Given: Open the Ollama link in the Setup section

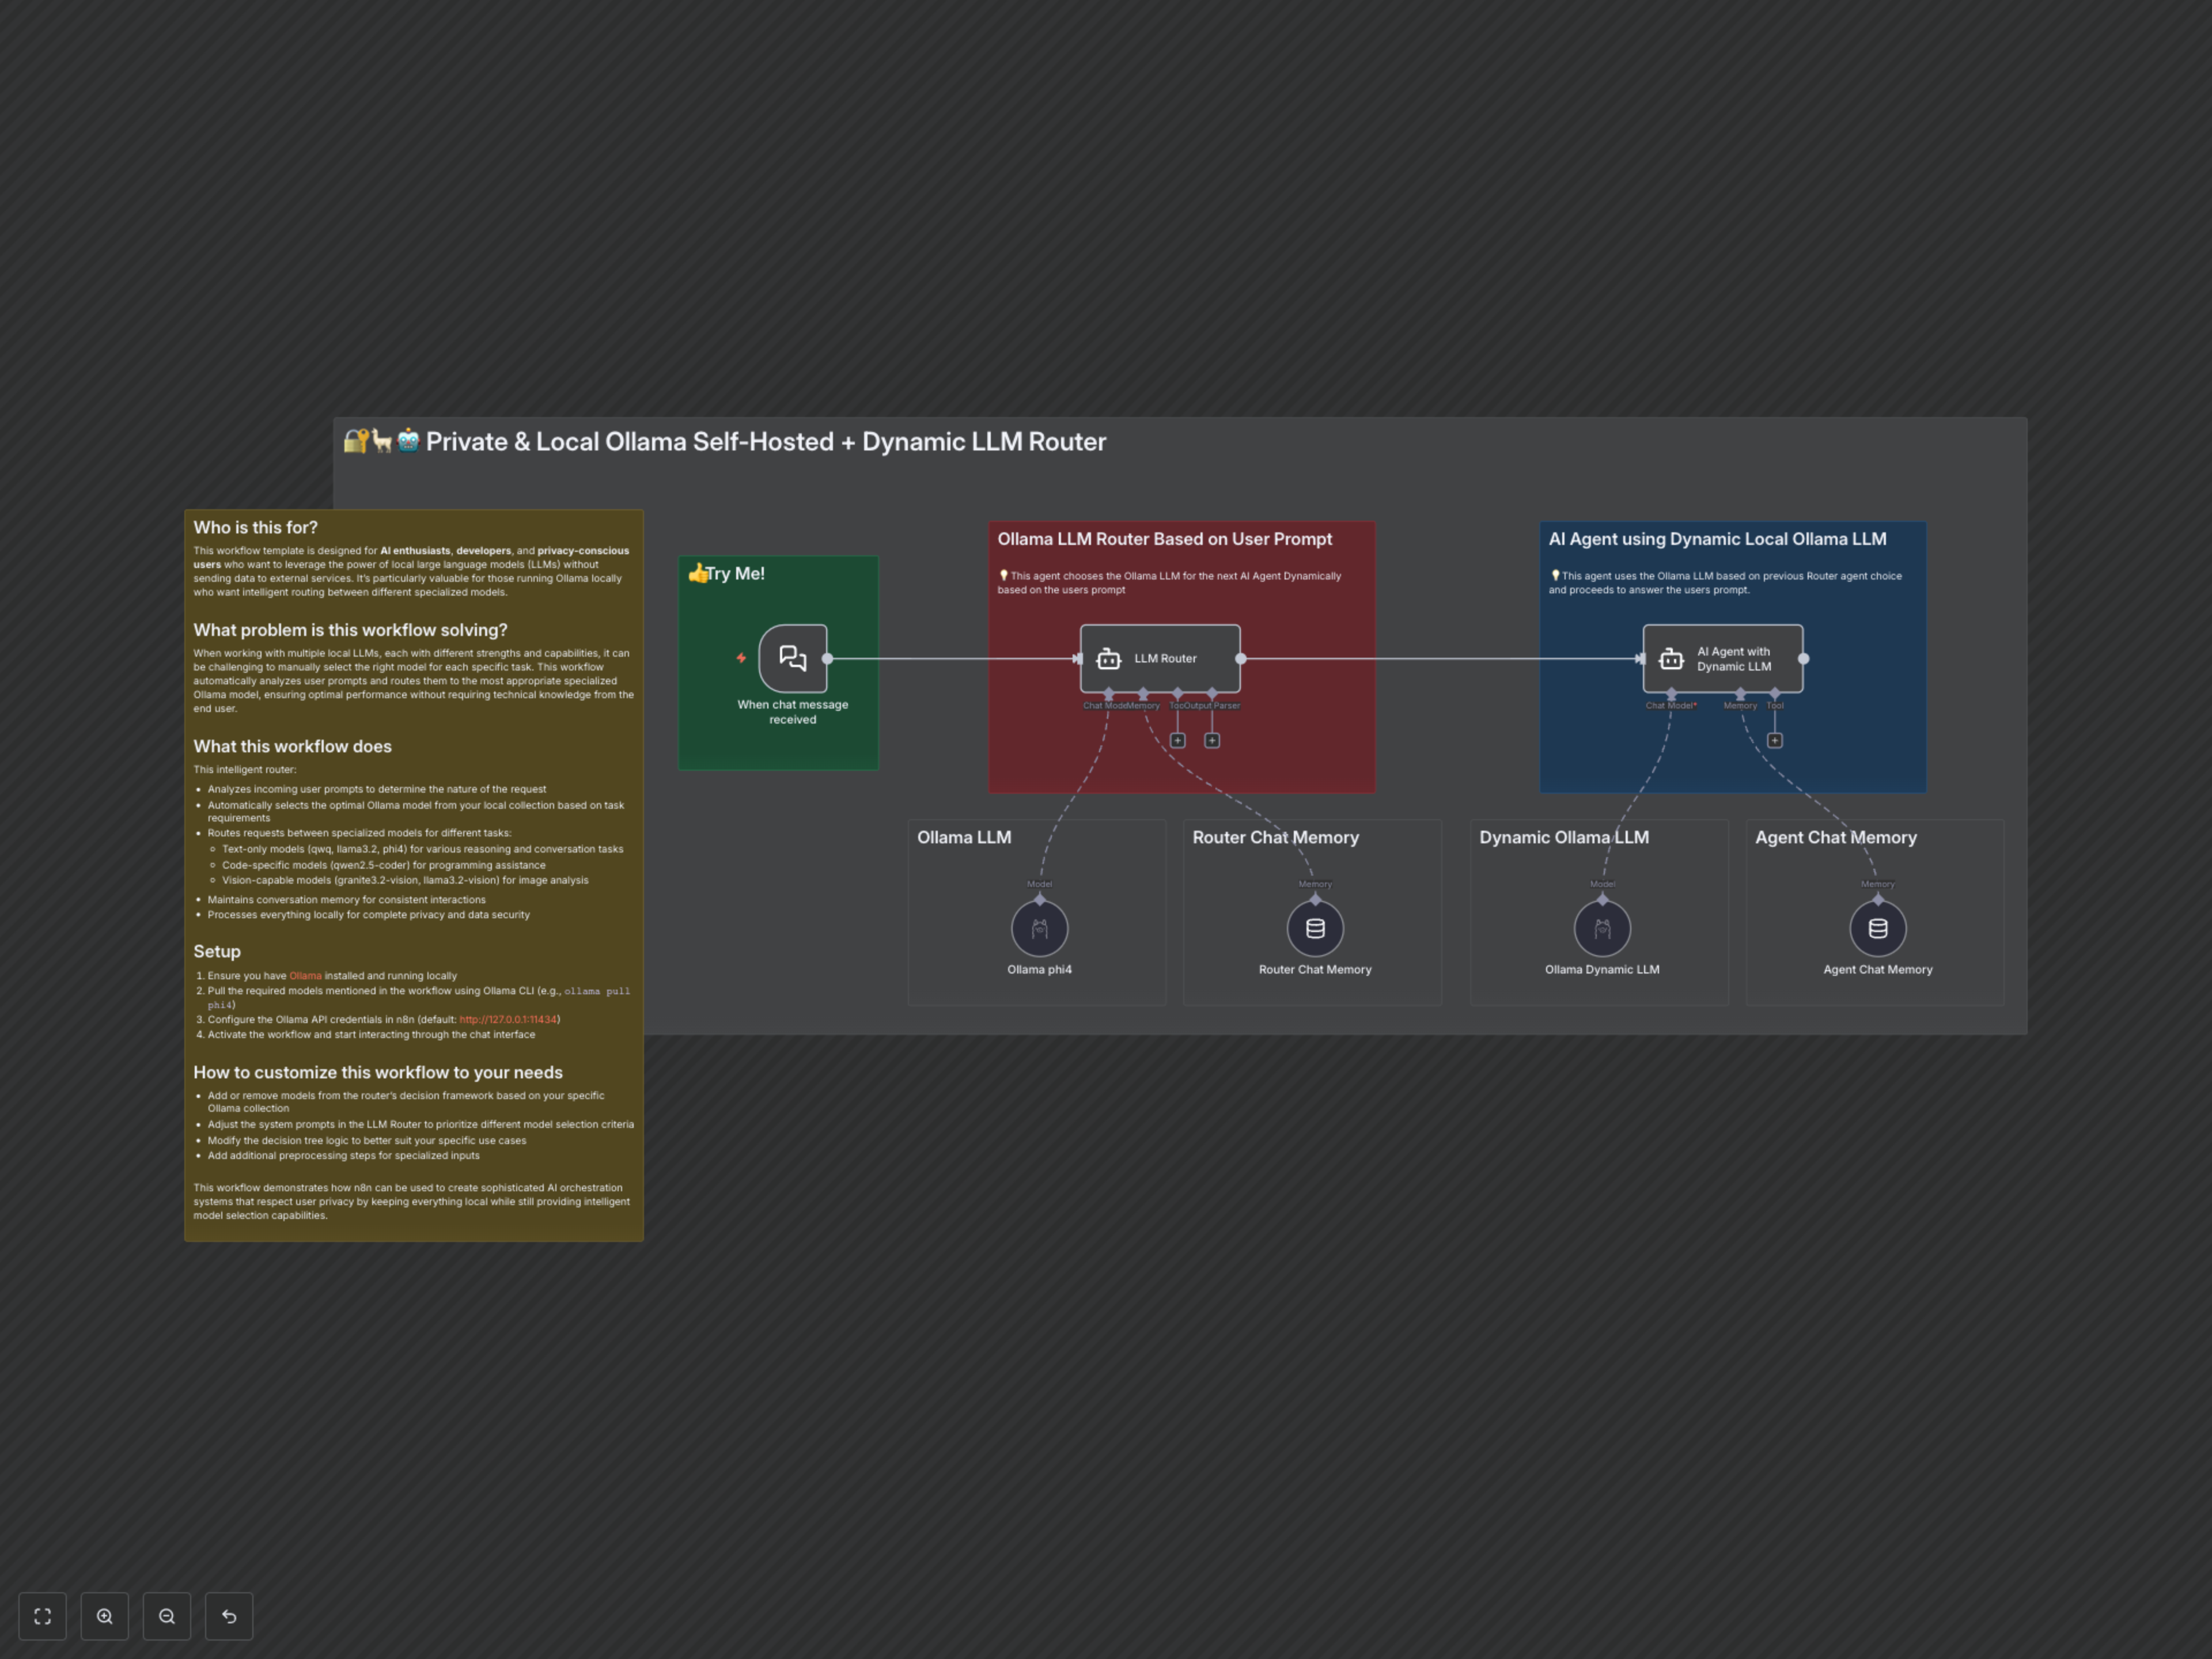Looking at the screenshot, I should [305, 975].
